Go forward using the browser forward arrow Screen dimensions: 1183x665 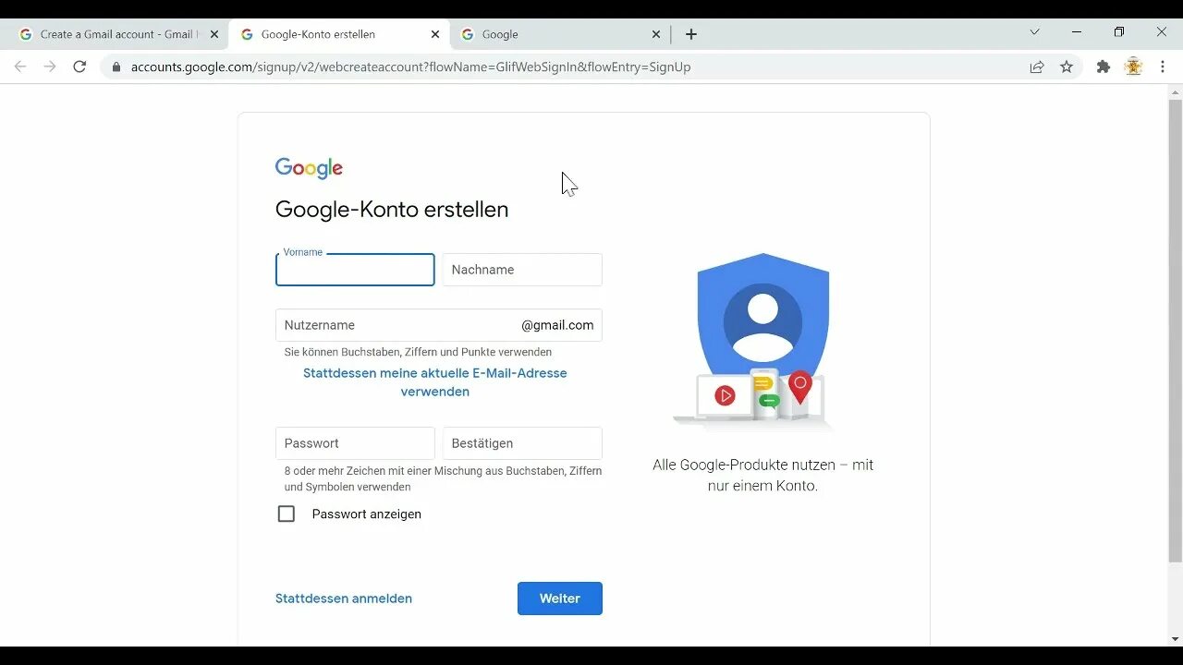point(50,66)
